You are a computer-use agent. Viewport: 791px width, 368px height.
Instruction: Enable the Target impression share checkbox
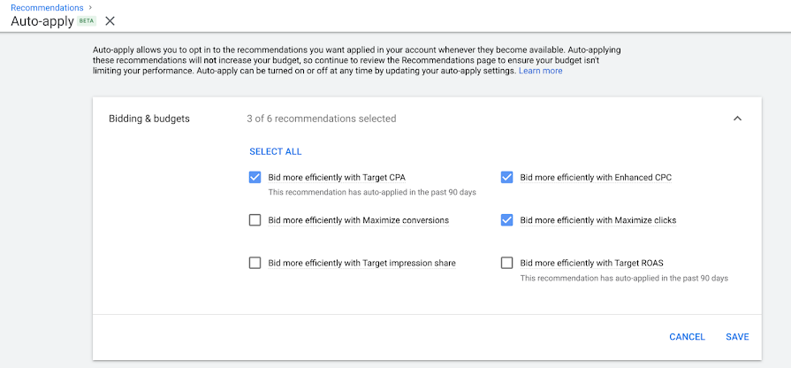(255, 263)
